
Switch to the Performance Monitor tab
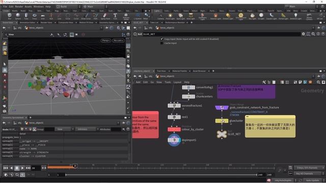click(175, 22)
